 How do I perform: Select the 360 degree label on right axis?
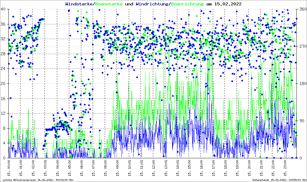pyautogui.click(x=302, y=9)
